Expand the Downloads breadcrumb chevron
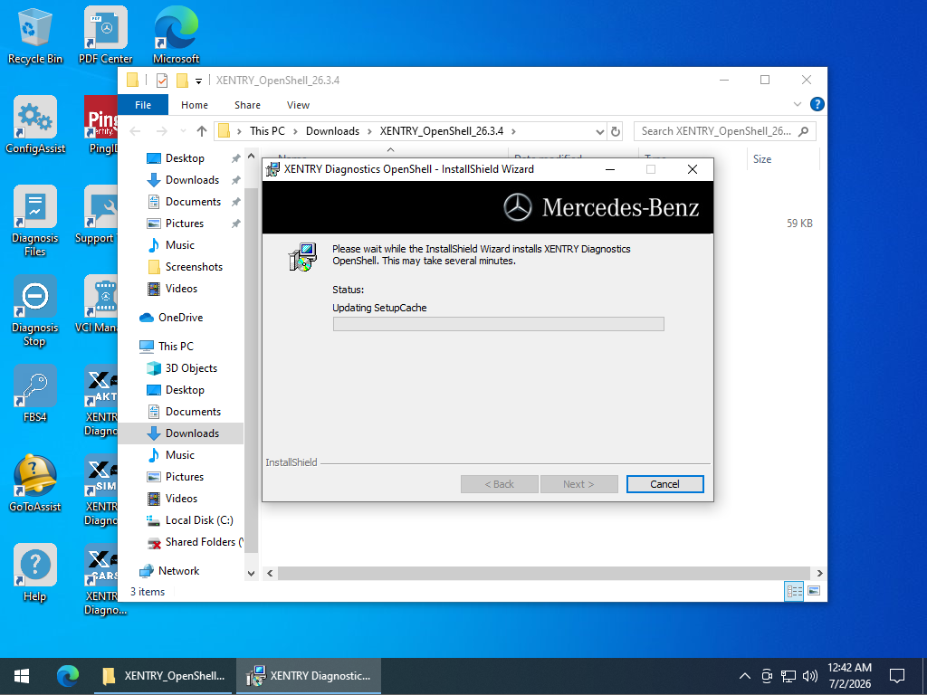927x695 pixels. click(369, 131)
